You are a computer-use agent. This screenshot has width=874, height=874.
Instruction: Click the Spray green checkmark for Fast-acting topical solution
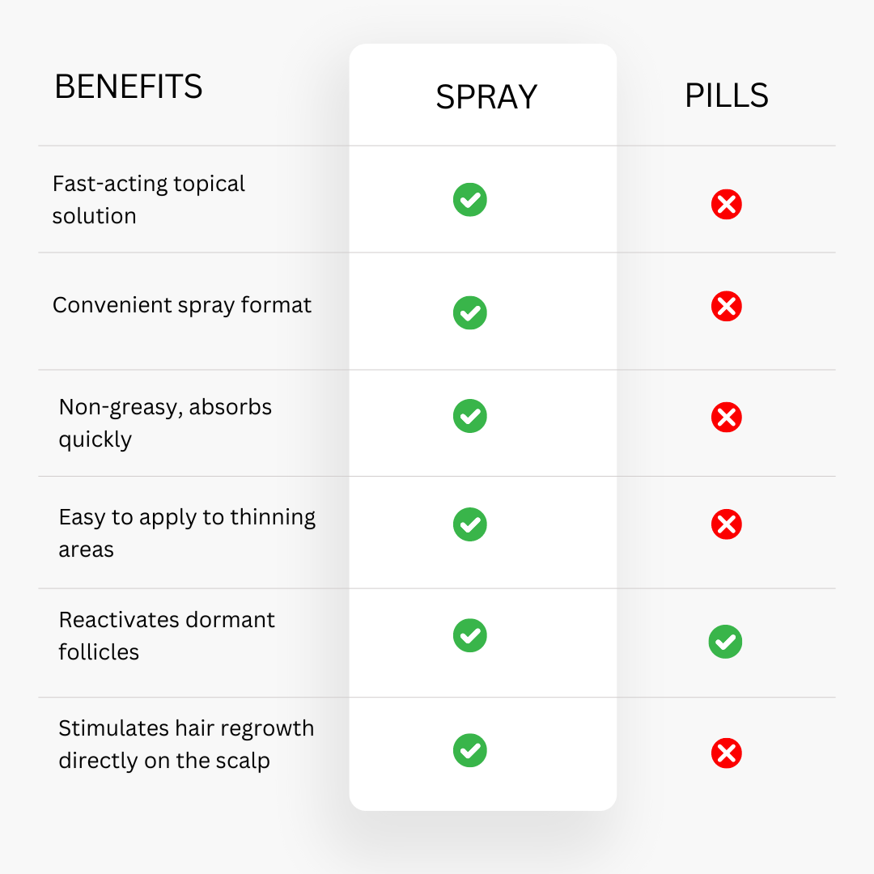click(x=470, y=200)
